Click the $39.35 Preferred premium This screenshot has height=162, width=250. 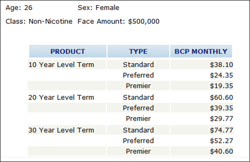pos(221,108)
